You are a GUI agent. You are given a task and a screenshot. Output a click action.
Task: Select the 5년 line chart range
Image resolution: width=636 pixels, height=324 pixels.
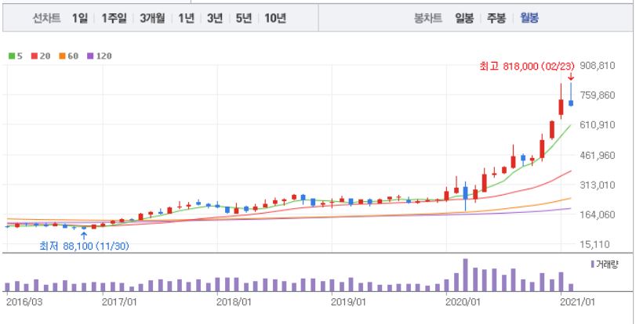244,18
